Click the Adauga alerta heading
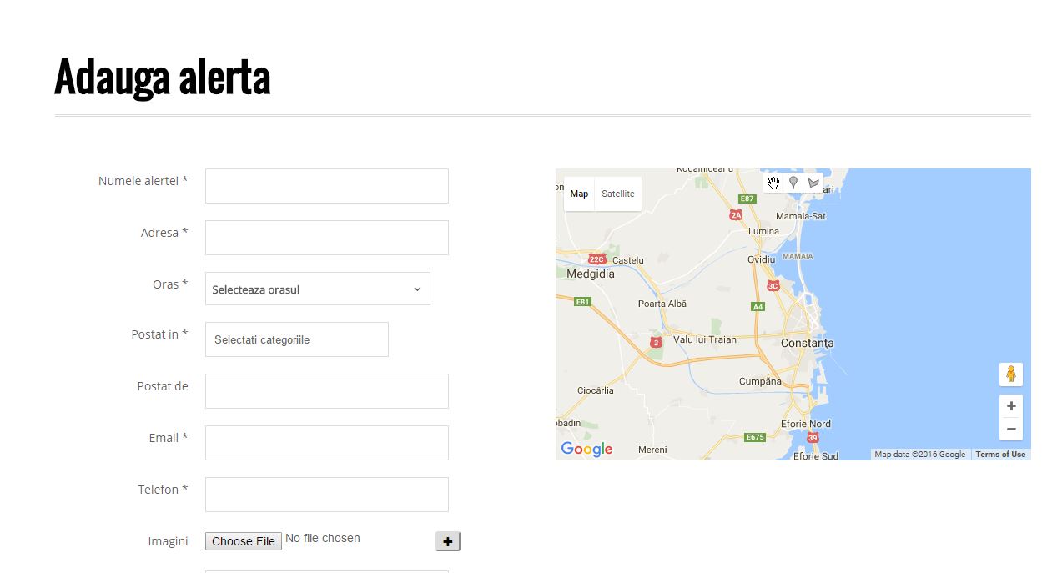 point(163,78)
